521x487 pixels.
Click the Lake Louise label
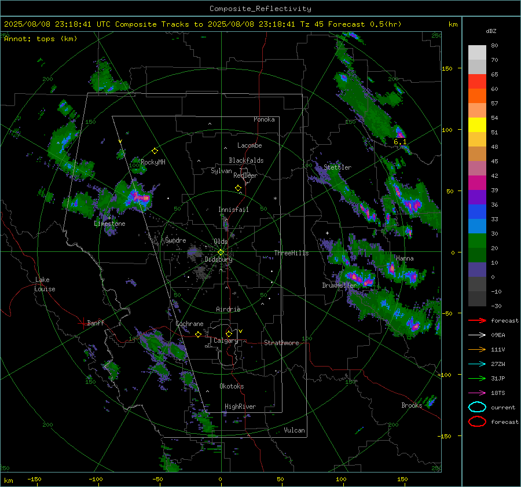pyautogui.click(x=45, y=284)
